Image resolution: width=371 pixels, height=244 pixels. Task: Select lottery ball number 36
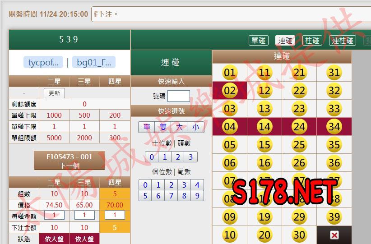click(x=334, y=163)
